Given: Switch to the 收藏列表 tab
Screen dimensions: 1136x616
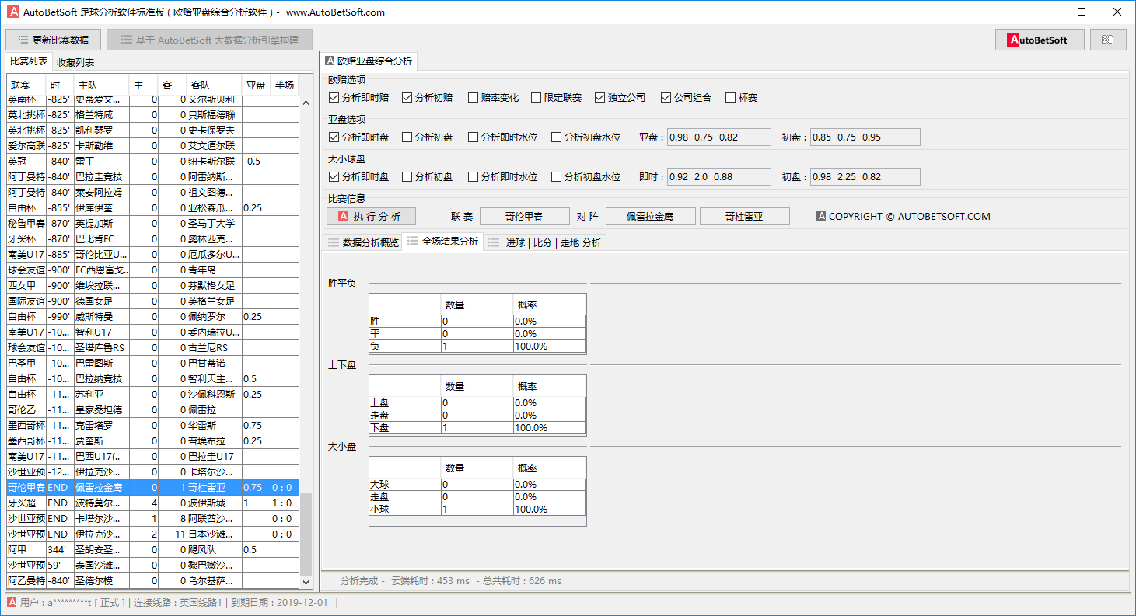Looking at the screenshot, I should point(75,62).
